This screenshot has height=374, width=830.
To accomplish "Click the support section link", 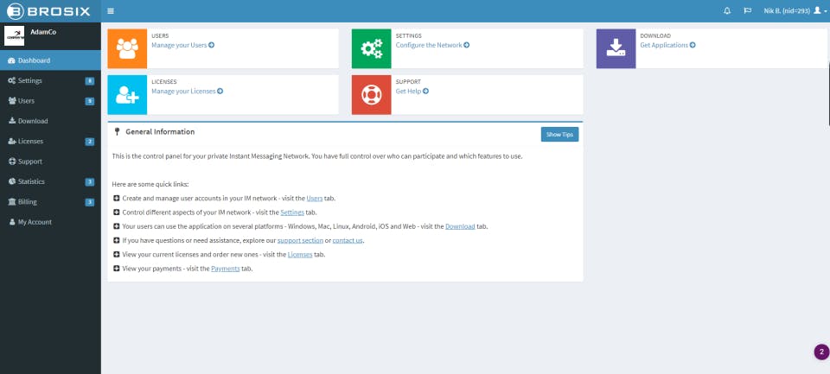I will click(x=300, y=240).
